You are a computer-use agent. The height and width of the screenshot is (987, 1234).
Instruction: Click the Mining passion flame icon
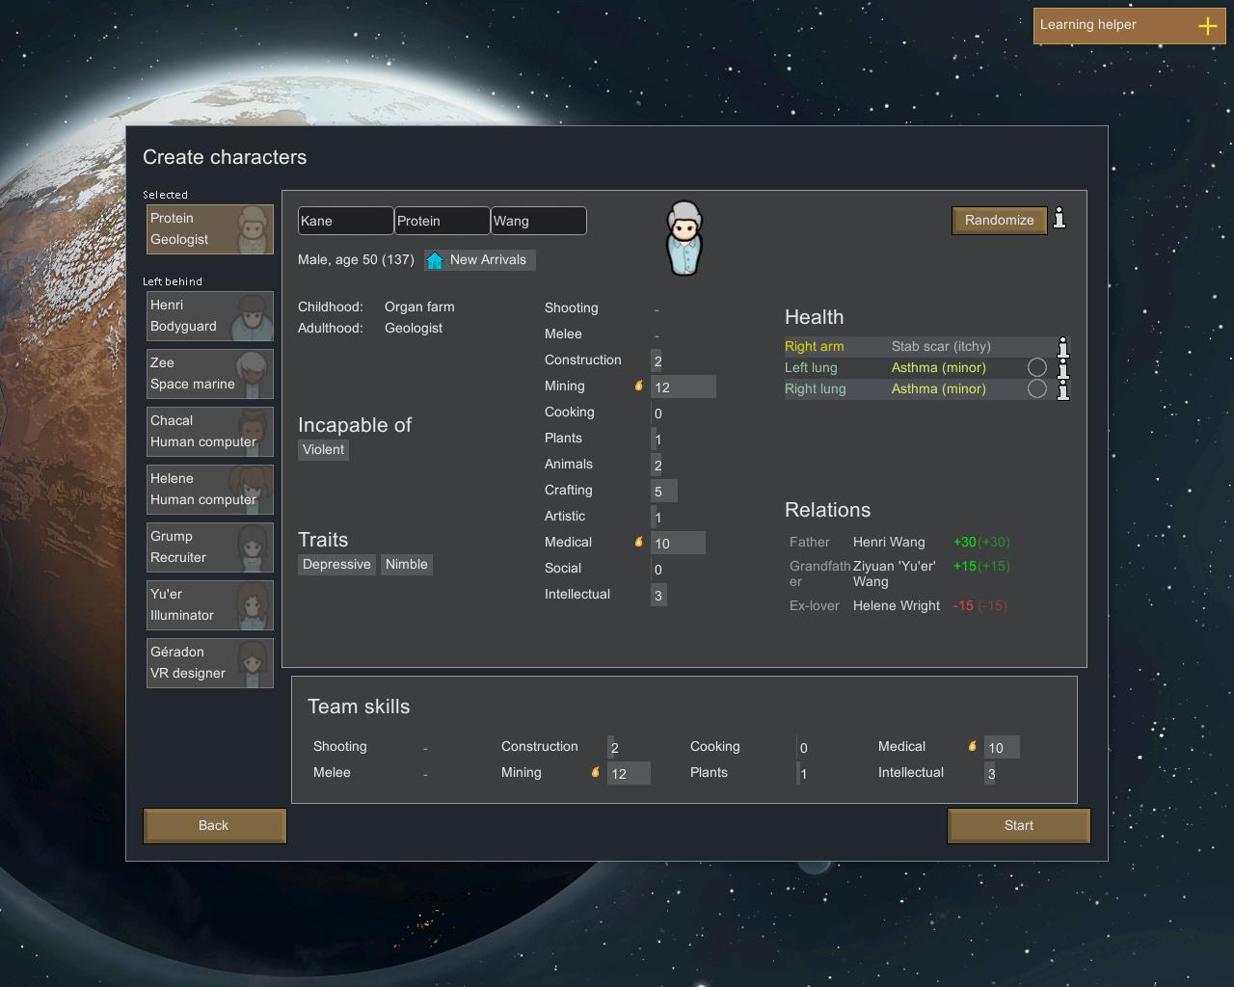coord(638,386)
